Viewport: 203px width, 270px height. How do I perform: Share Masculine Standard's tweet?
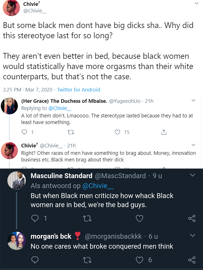(x=192, y=218)
